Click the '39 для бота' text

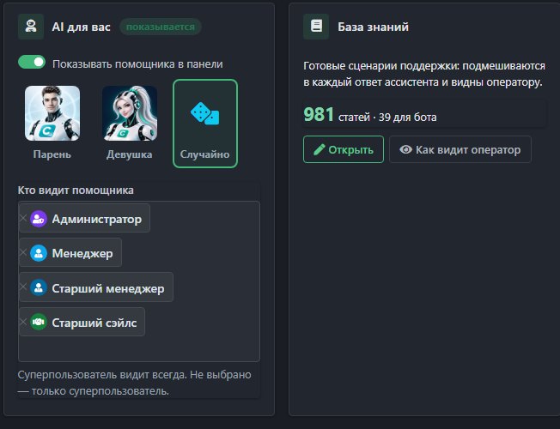[407, 117]
